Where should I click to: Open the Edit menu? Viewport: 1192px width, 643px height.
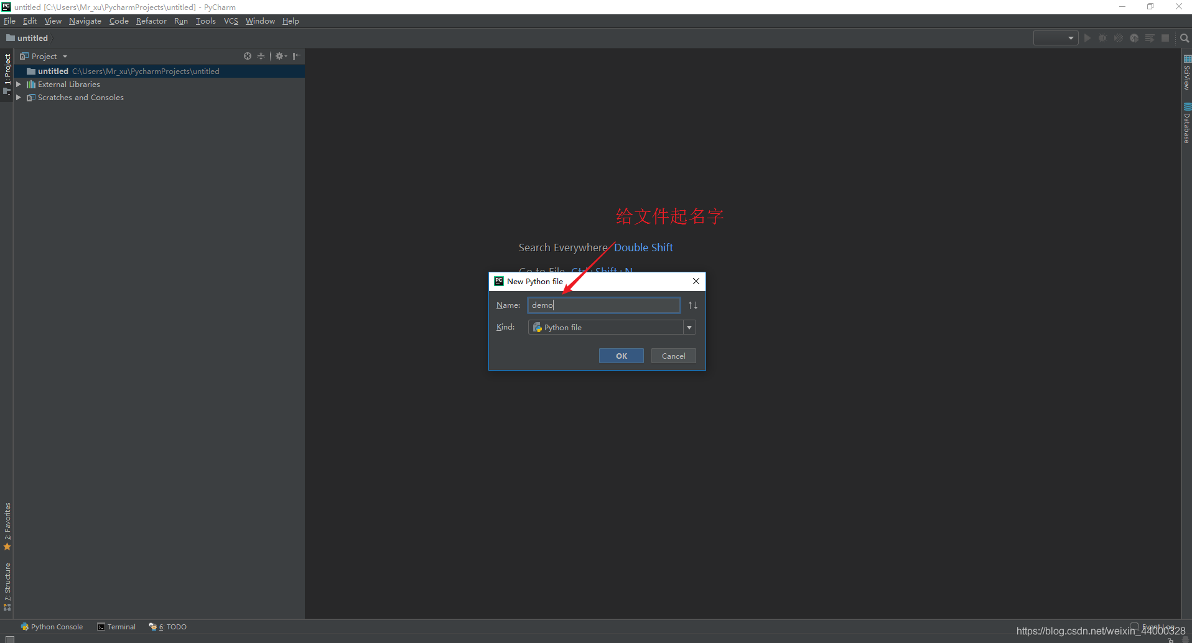30,21
